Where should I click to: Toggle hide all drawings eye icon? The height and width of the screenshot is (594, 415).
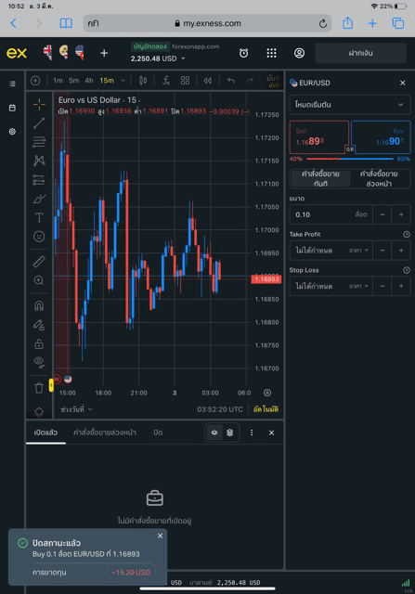click(39, 363)
